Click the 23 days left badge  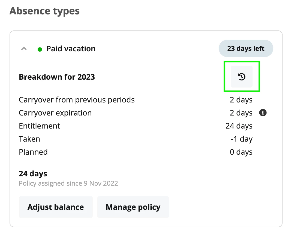click(246, 48)
